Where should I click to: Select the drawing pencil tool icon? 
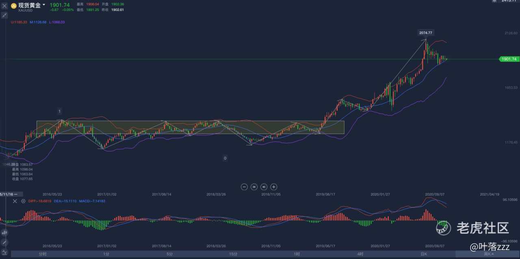(4, 242)
